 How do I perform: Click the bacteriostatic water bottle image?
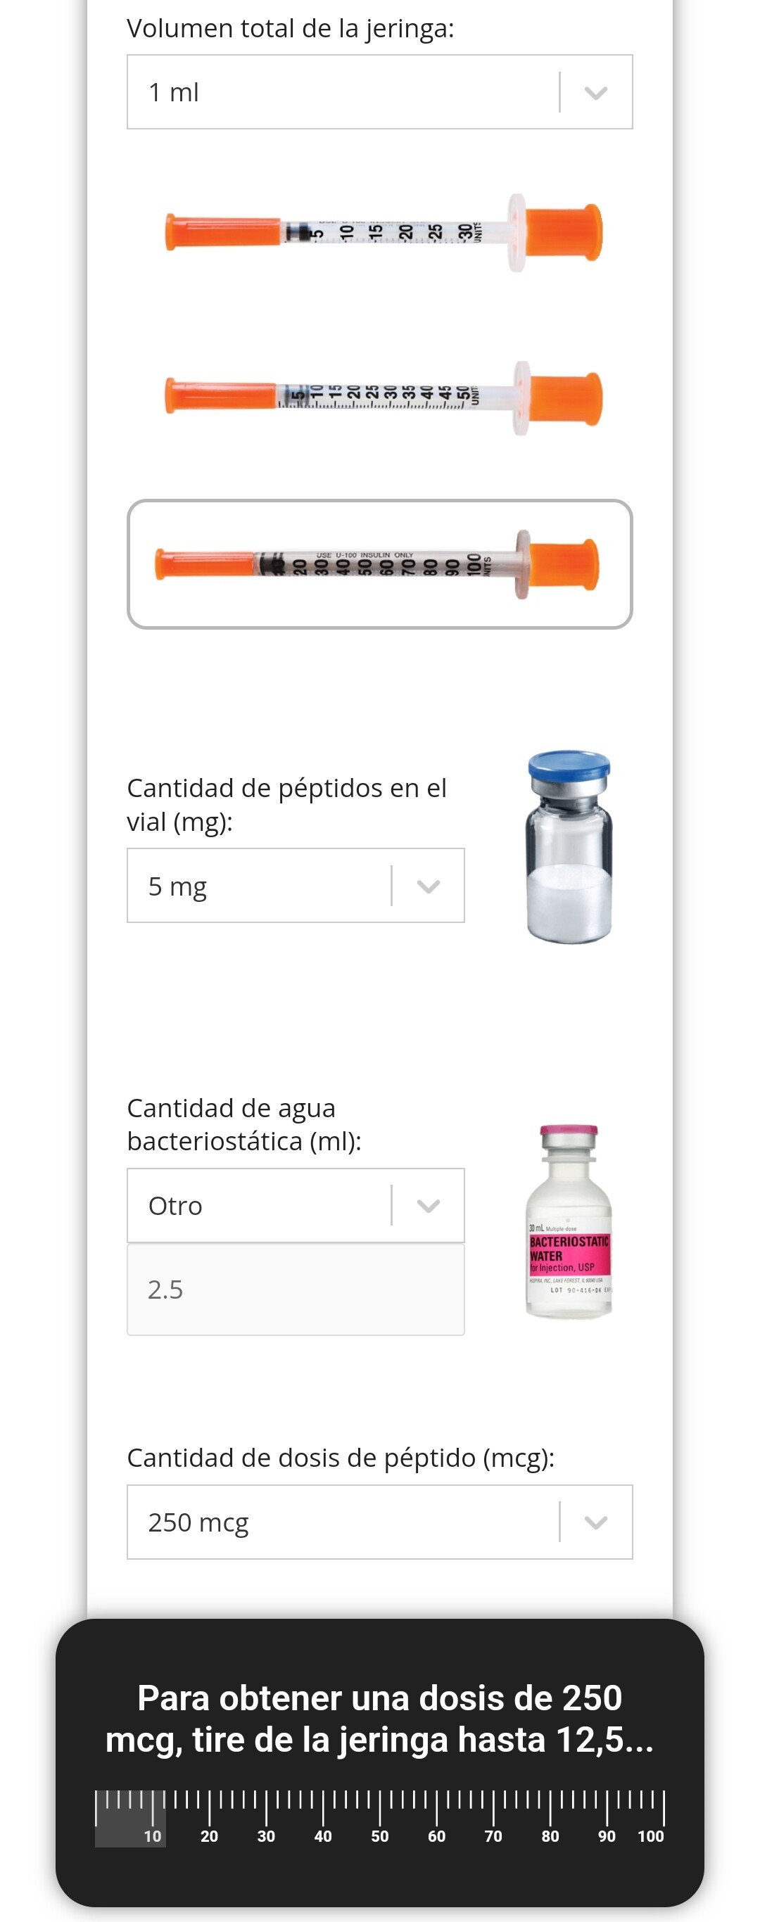point(569,1222)
